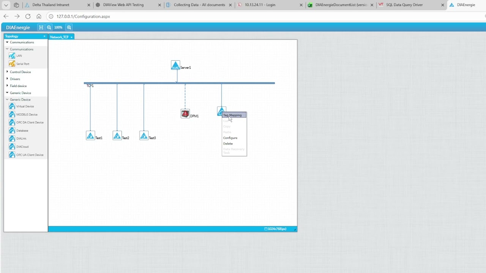
Task: Open the browser tab list chevron
Action: click(6, 5)
